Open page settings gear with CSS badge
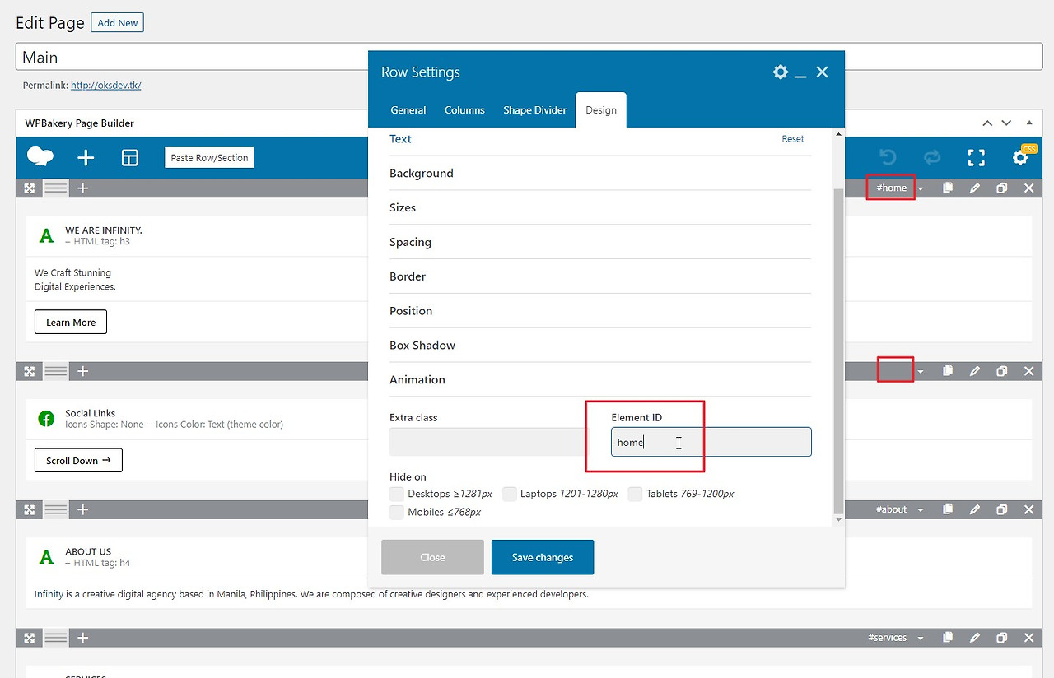The image size is (1054, 678). [1020, 157]
